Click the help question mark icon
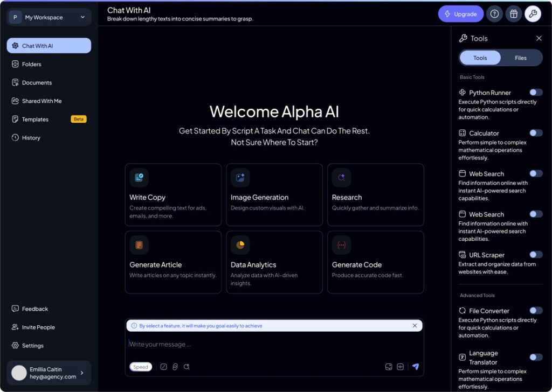 pos(494,14)
